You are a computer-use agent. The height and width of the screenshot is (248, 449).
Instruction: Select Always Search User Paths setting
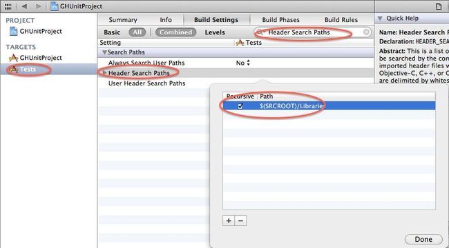[146, 63]
